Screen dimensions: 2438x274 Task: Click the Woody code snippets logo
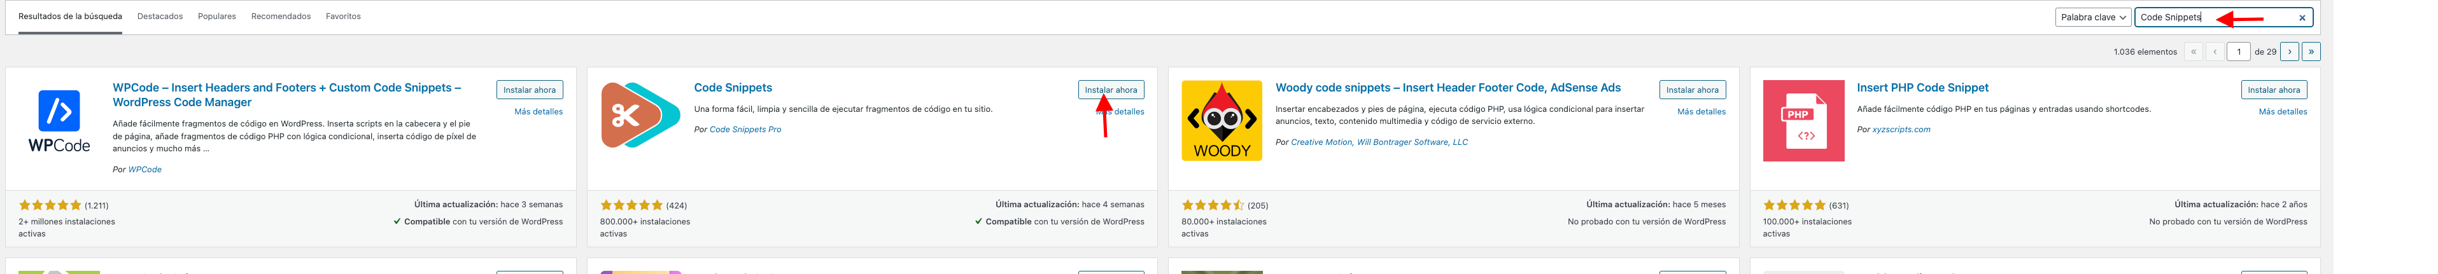tap(1222, 121)
